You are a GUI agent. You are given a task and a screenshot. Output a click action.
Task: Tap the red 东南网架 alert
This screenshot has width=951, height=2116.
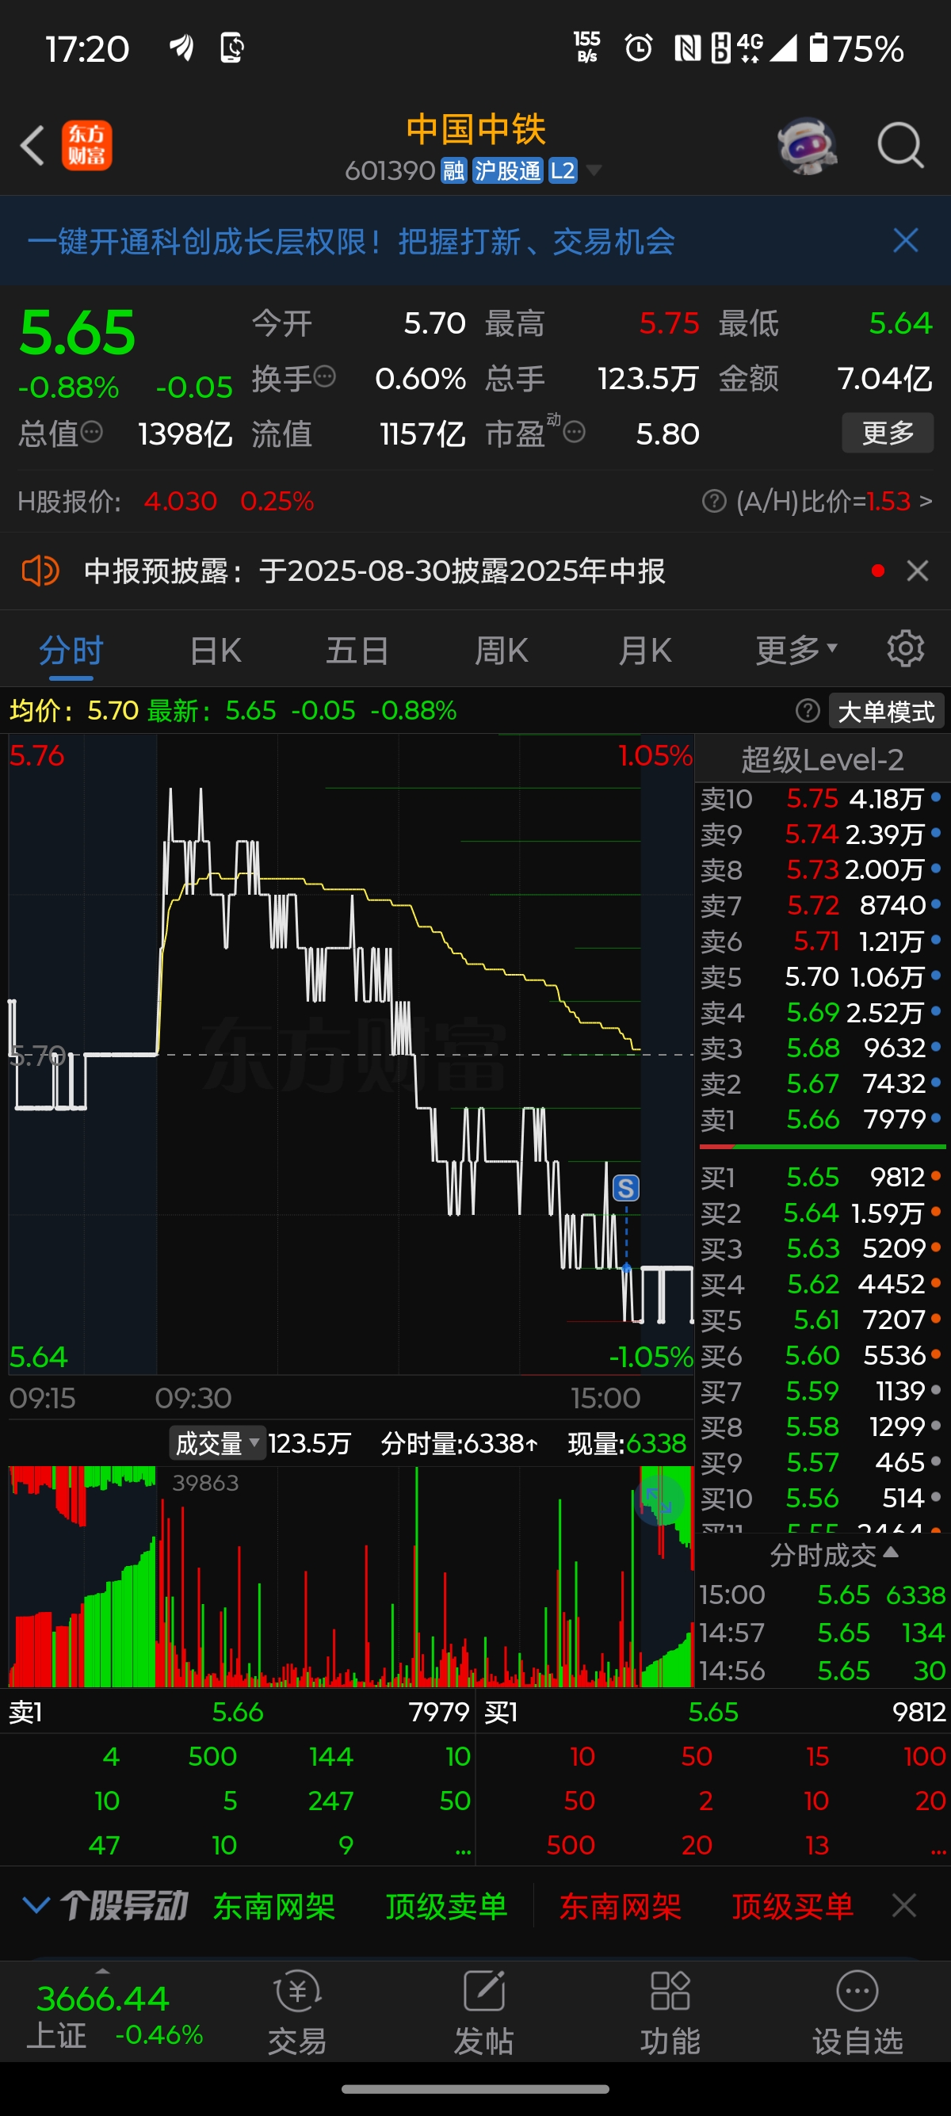coord(620,1905)
